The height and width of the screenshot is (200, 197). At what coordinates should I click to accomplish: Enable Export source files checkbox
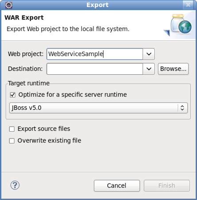[x=12, y=129]
